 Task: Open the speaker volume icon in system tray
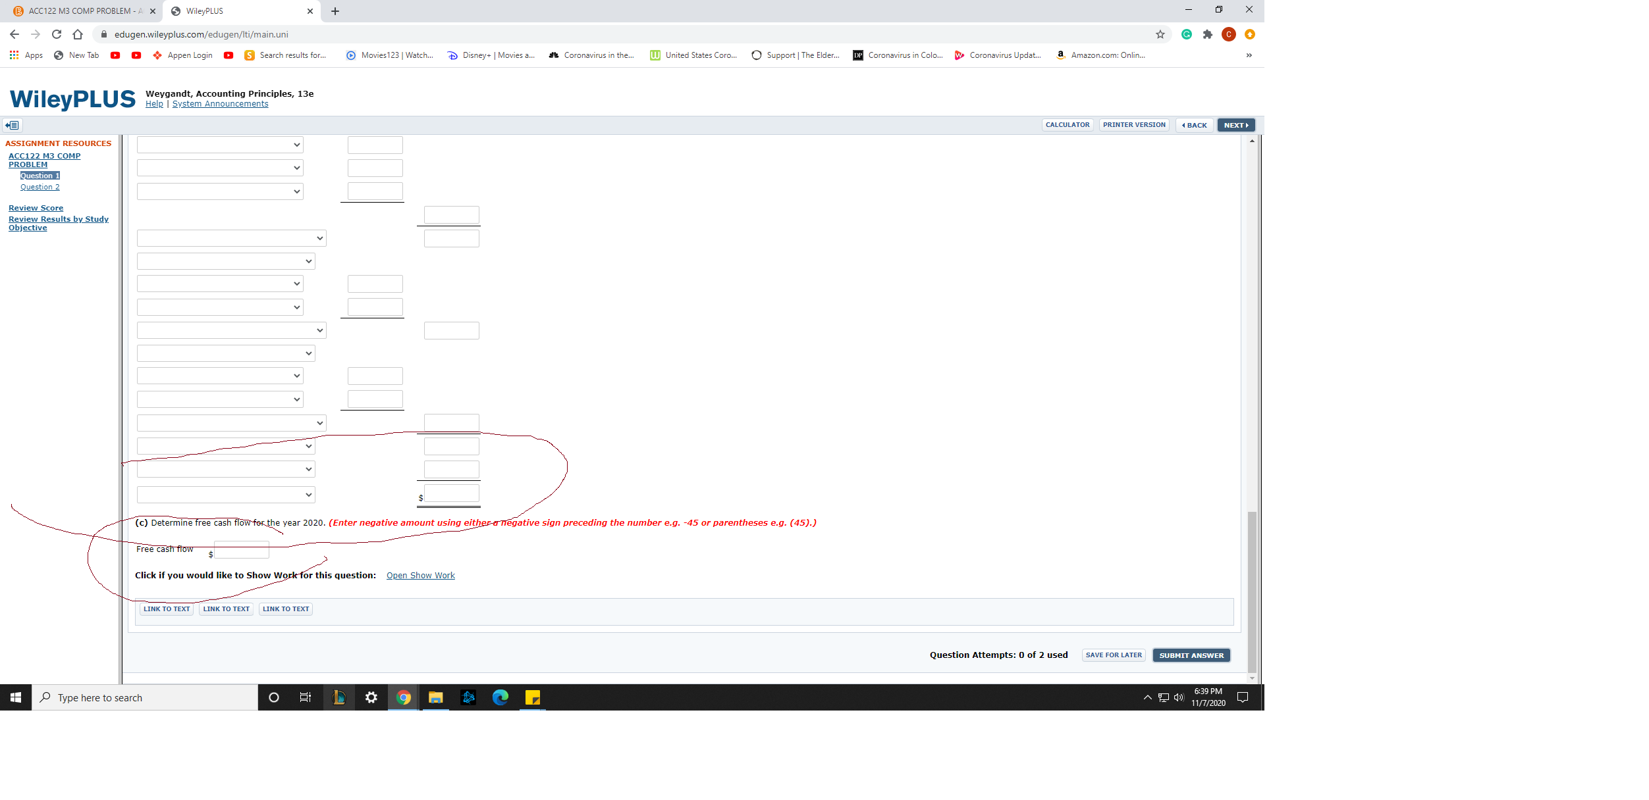pos(1179,697)
